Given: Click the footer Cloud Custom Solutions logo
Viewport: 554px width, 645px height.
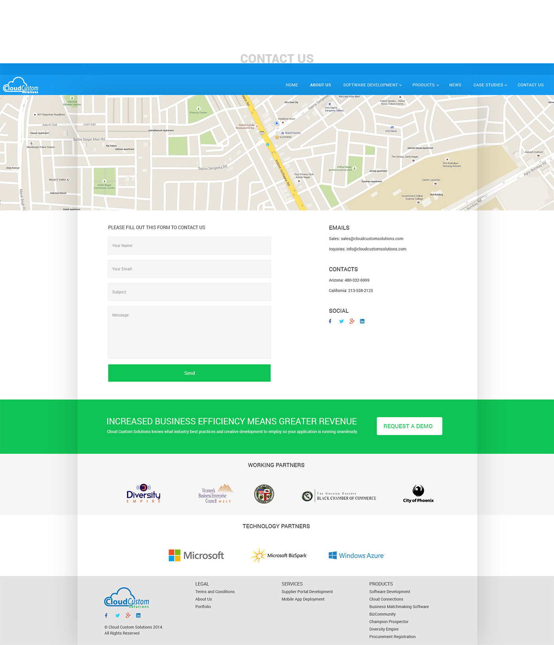Looking at the screenshot, I should tap(127, 598).
